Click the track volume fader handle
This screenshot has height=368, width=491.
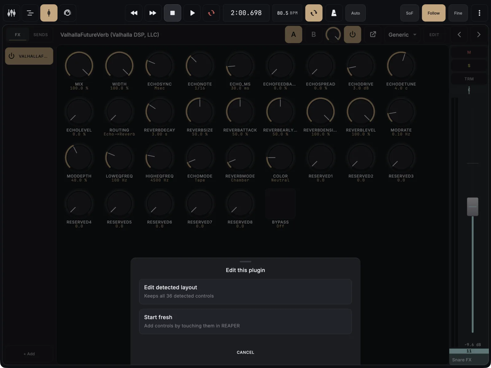(x=473, y=207)
